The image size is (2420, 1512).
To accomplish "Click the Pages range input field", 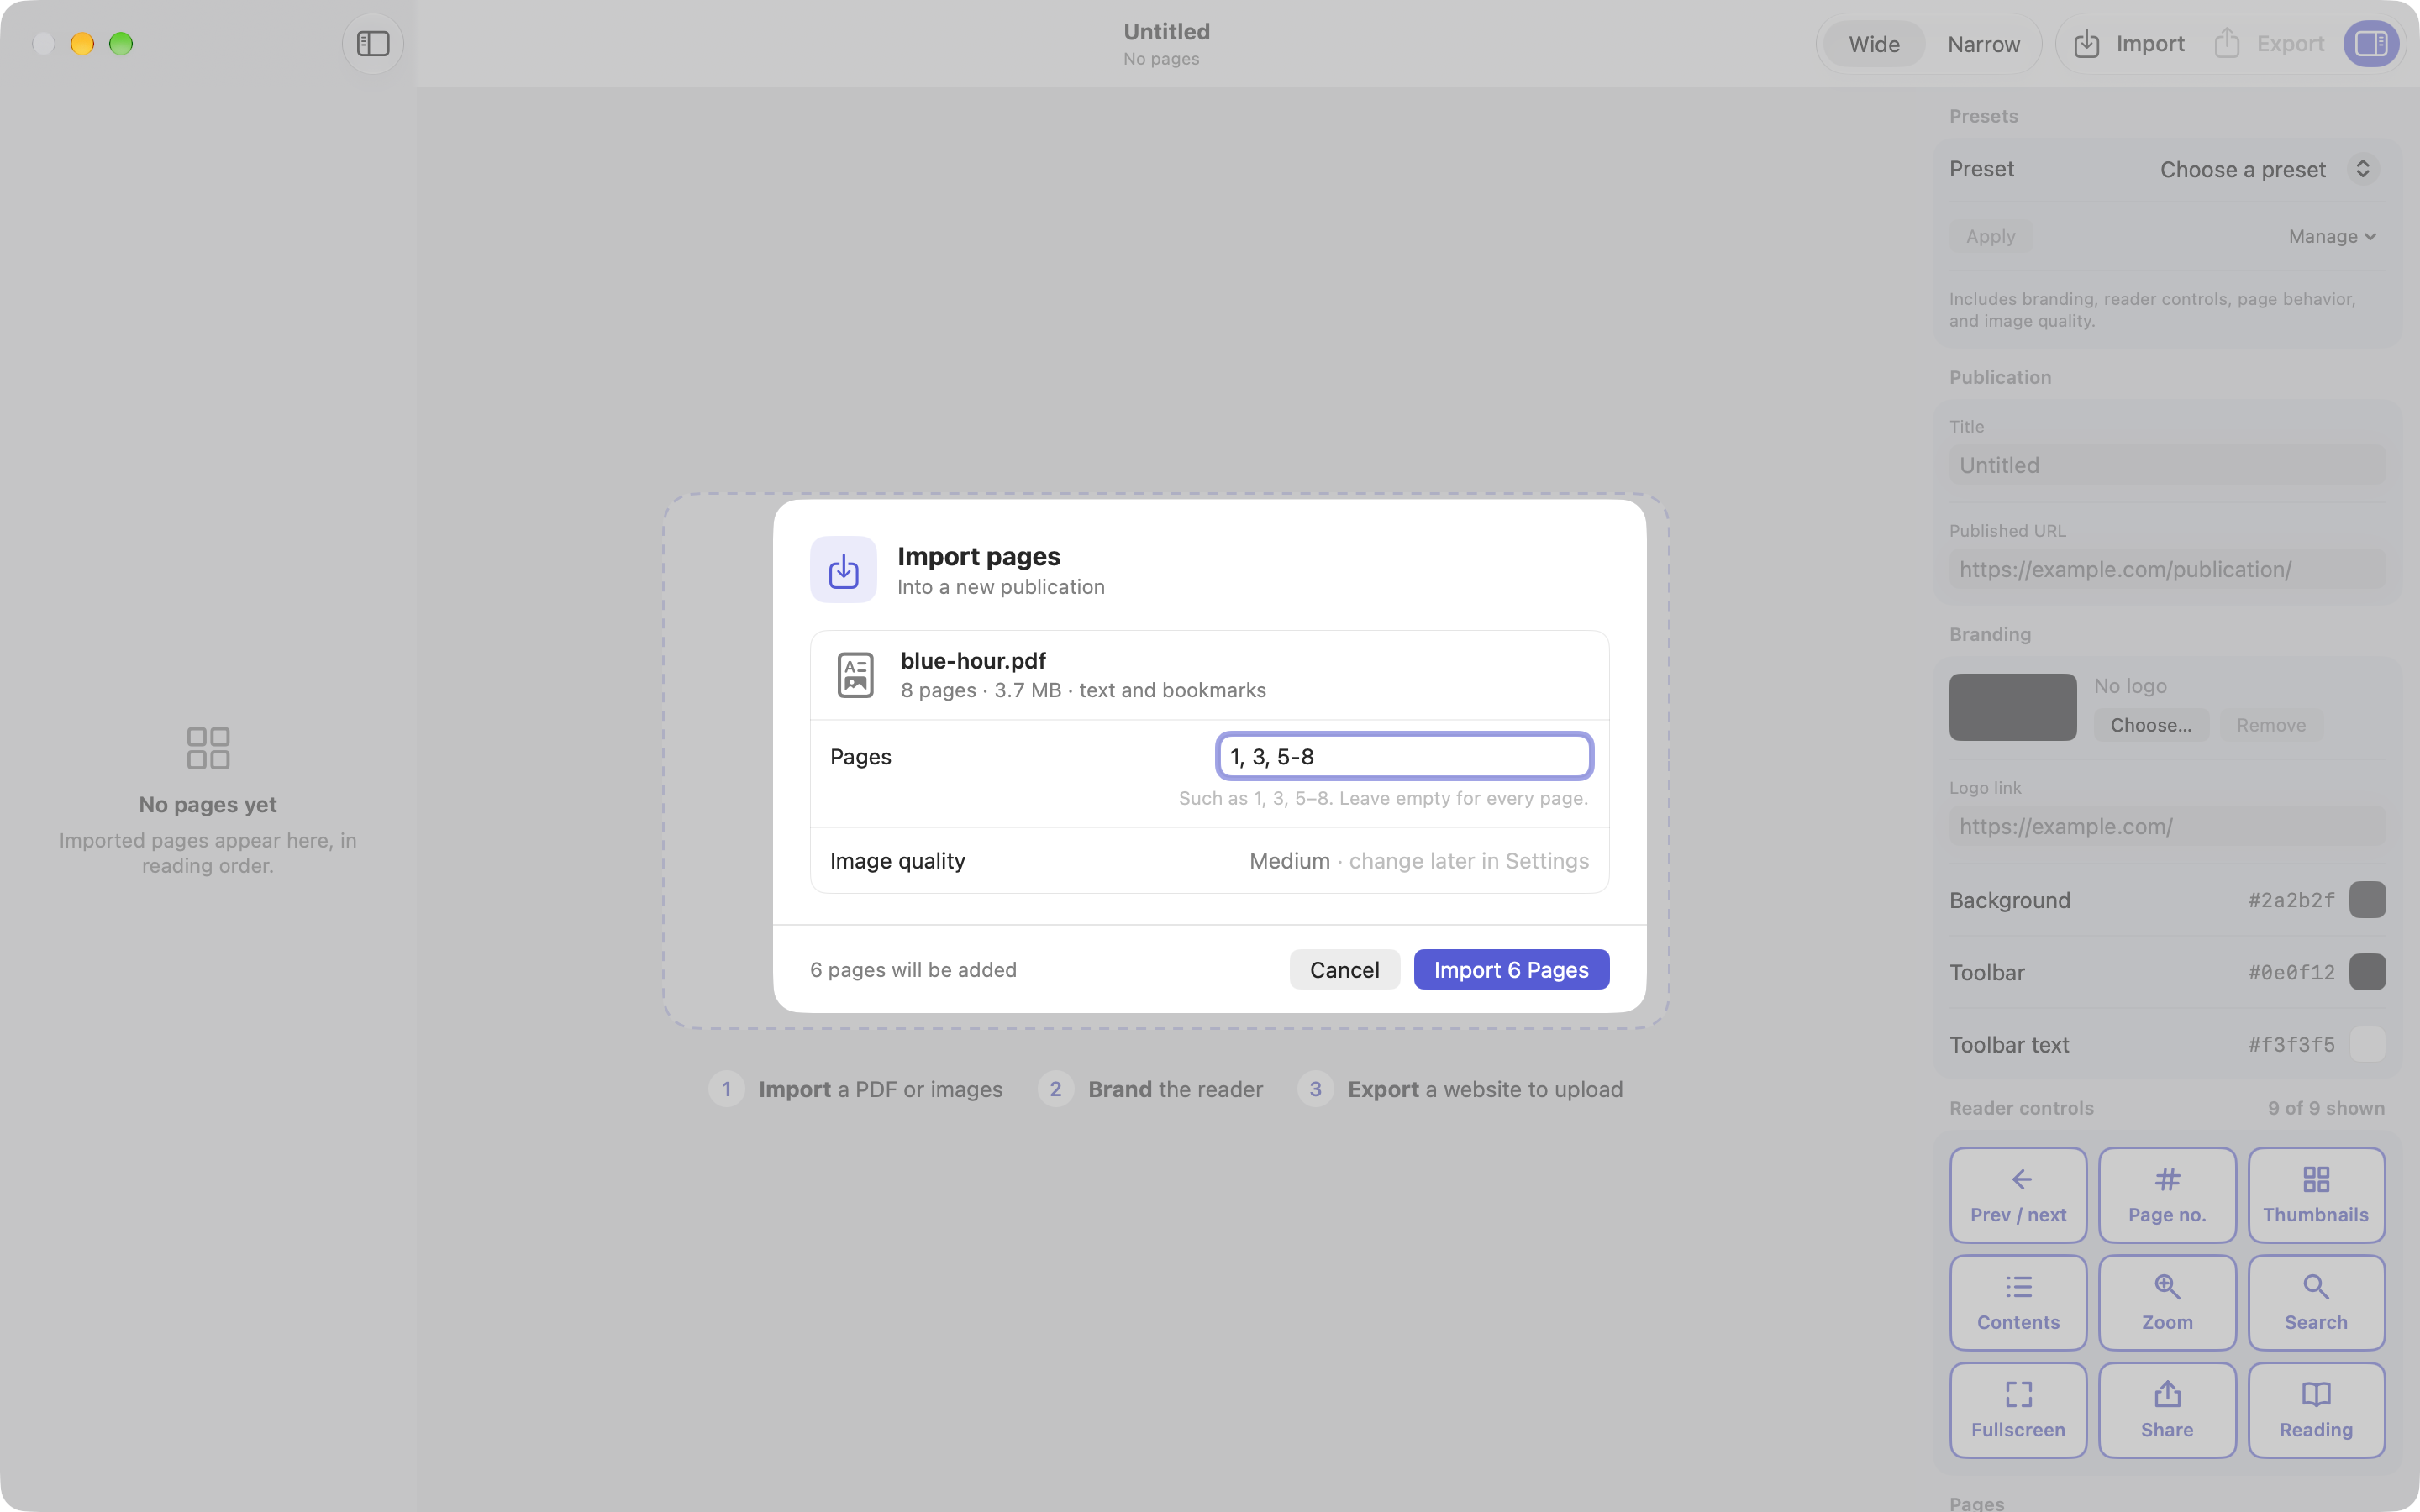I will [x=1404, y=756].
